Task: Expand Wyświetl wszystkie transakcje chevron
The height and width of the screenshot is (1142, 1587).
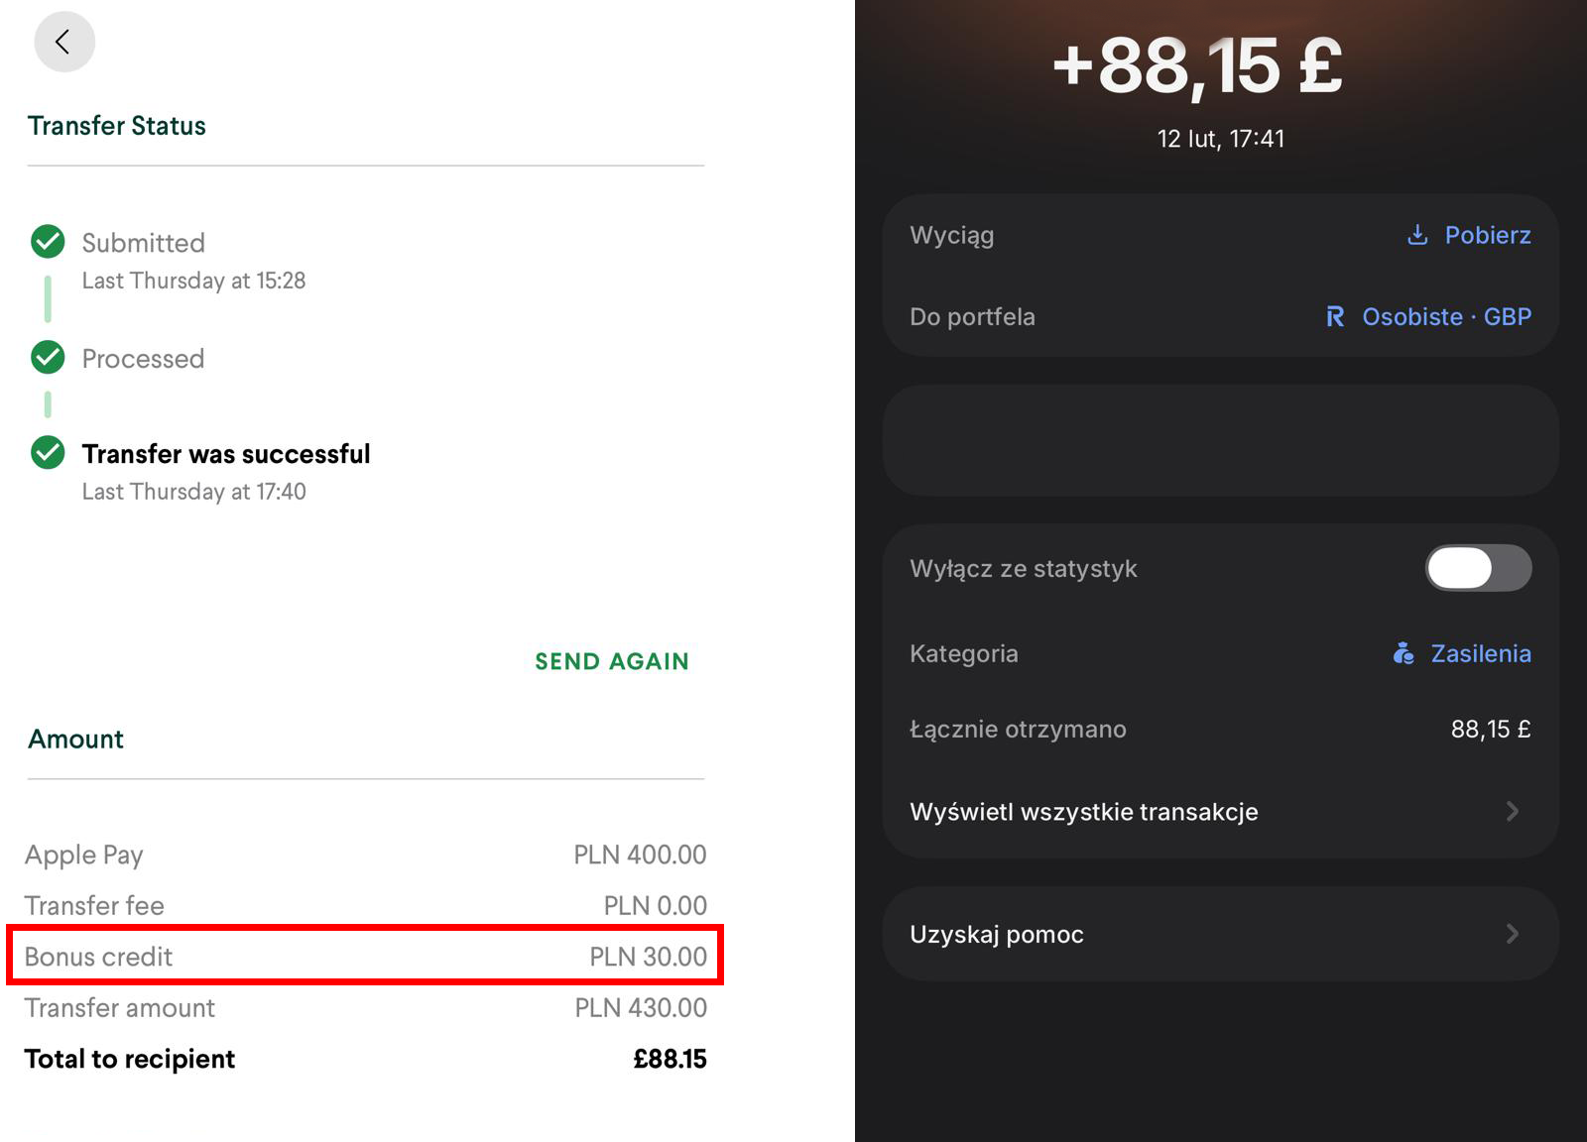Action: pos(1512,812)
